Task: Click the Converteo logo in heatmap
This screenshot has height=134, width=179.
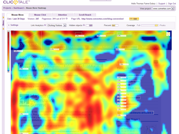Action: (27, 40)
